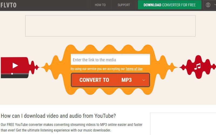This screenshot has height=135, width=216.
Task: Click the 'Our FREE YouTube converter' paragraph
Action: pos(72,127)
